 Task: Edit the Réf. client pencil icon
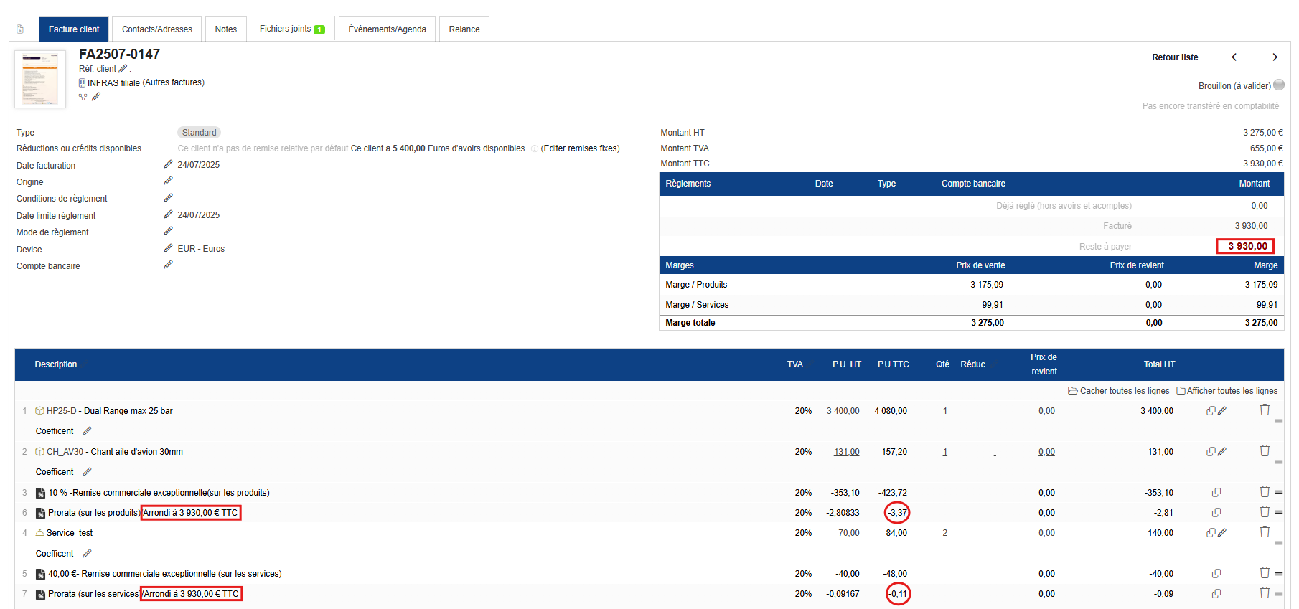(x=123, y=69)
